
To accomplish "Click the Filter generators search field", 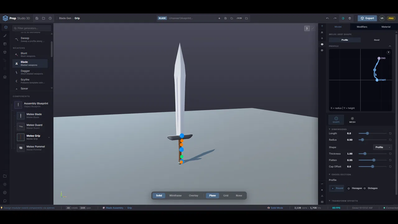I will coord(31,28).
